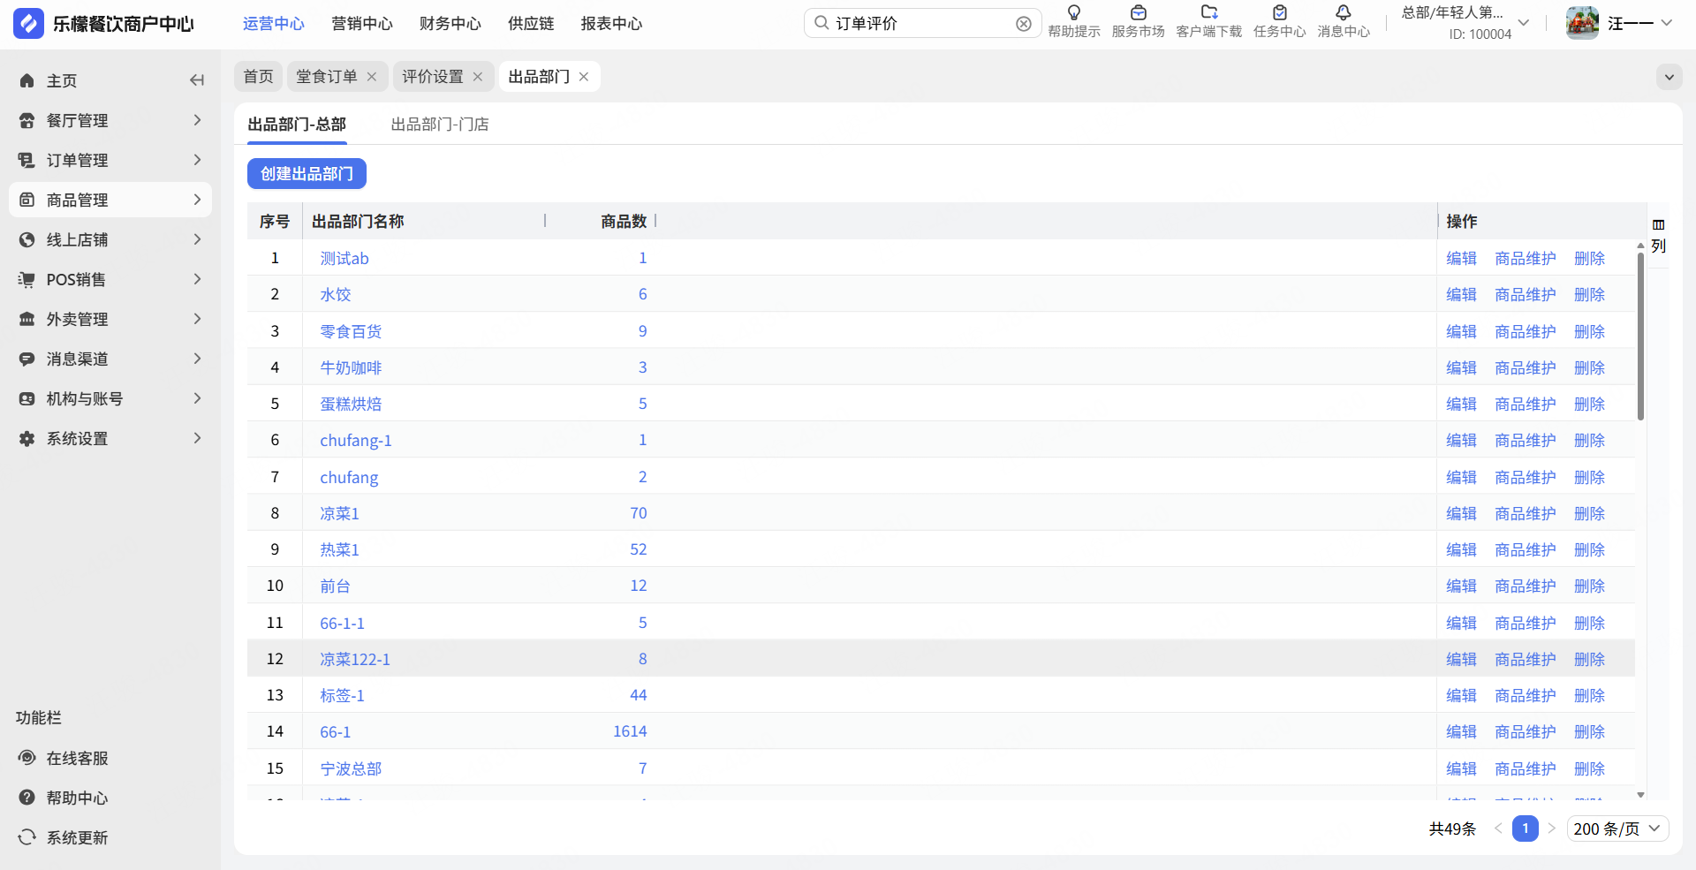
Task: Click the search magnifier icon
Action: point(821,23)
